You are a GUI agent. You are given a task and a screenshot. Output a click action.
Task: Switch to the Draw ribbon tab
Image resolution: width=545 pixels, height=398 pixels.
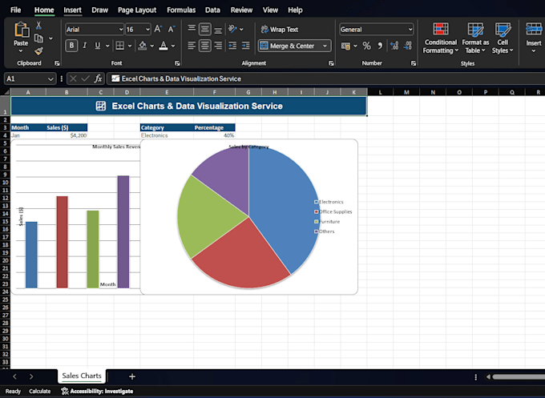[x=99, y=10]
